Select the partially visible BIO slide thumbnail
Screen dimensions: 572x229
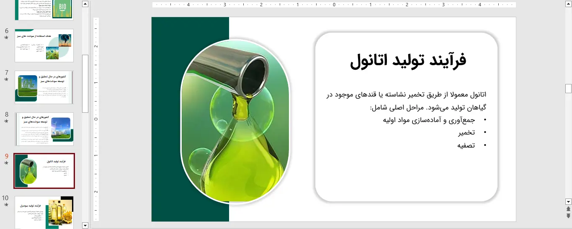click(44, 10)
